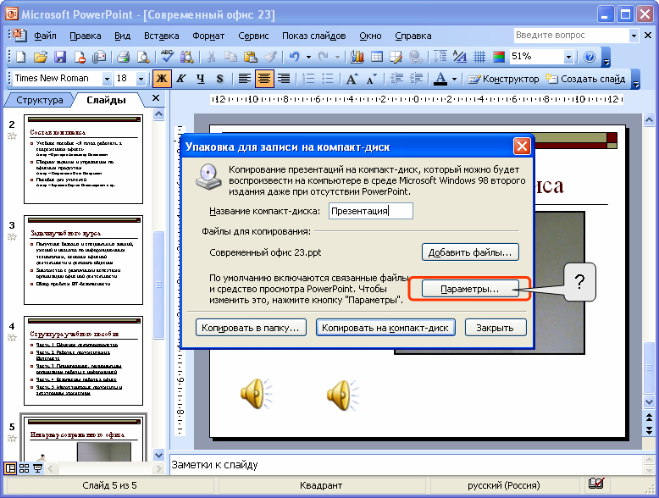Click the Expand All outline icon
Viewport: 659px width, 498px height.
440,57
